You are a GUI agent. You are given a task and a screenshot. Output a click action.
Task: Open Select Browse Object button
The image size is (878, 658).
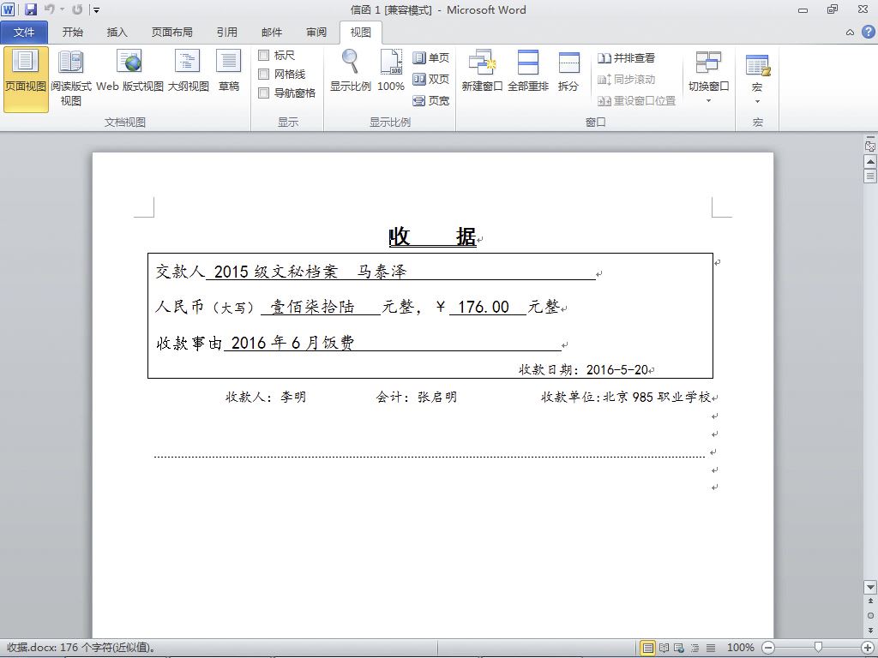tap(870, 615)
